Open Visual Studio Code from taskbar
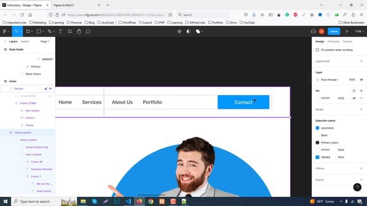 point(128,201)
